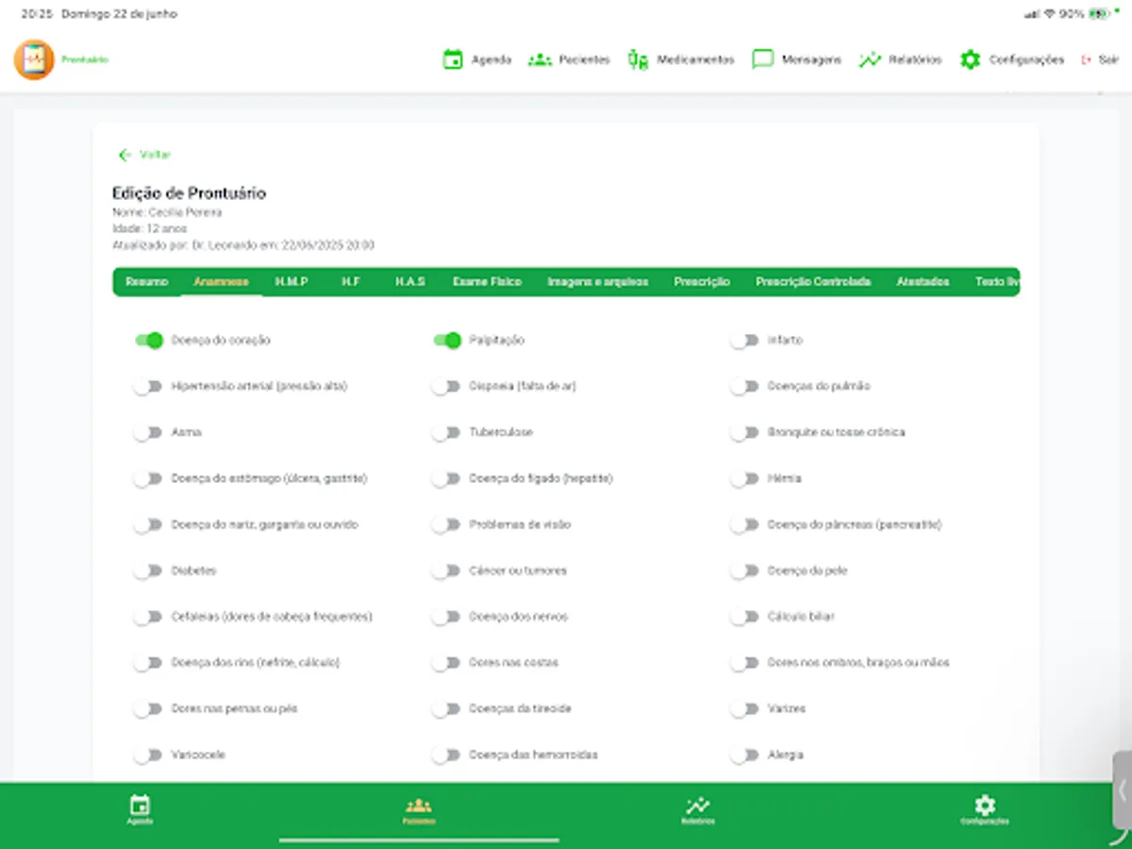Disable the Palpitação toggle

coord(446,340)
